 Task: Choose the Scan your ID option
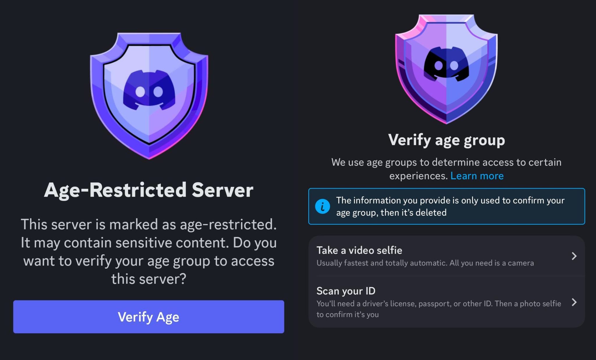[x=346, y=291]
